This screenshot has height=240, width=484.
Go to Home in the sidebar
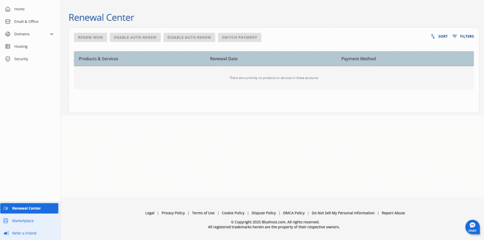point(19,9)
